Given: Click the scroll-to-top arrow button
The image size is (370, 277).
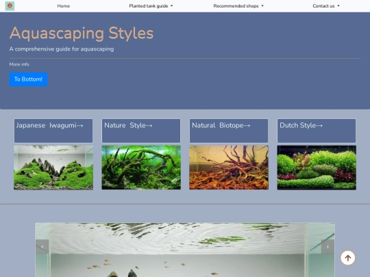Looking at the screenshot, I should point(347,258).
